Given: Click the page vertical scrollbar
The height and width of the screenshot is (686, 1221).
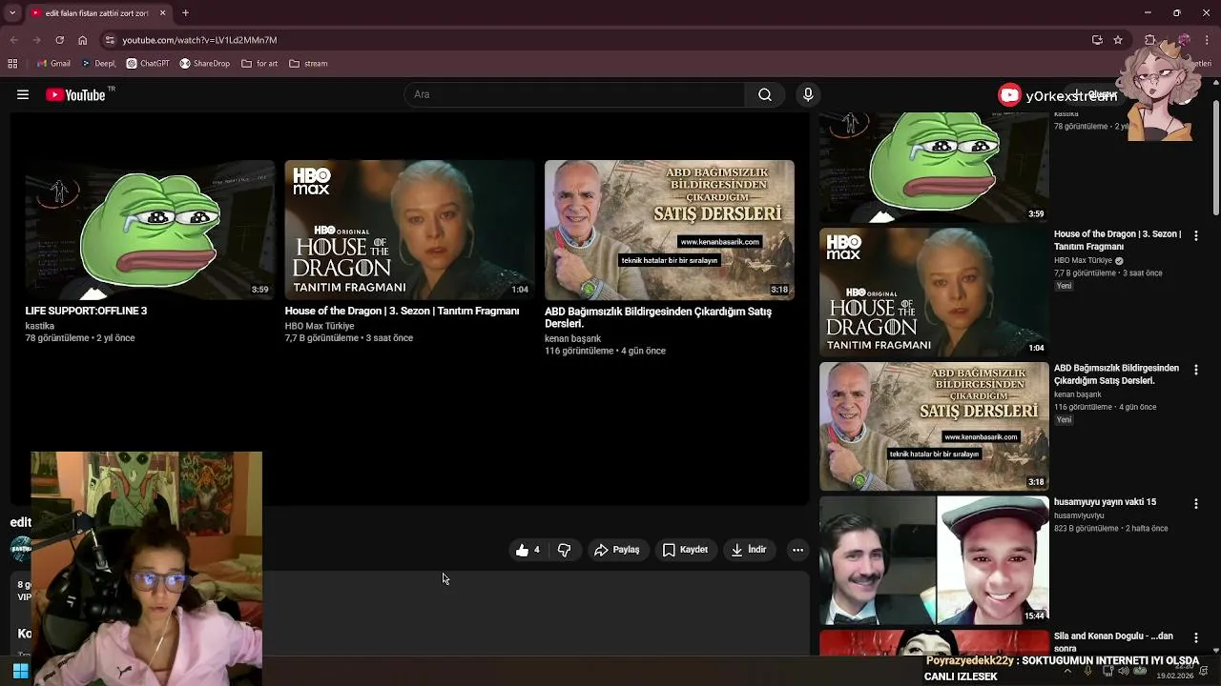Looking at the screenshot, I should [1215, 158].
